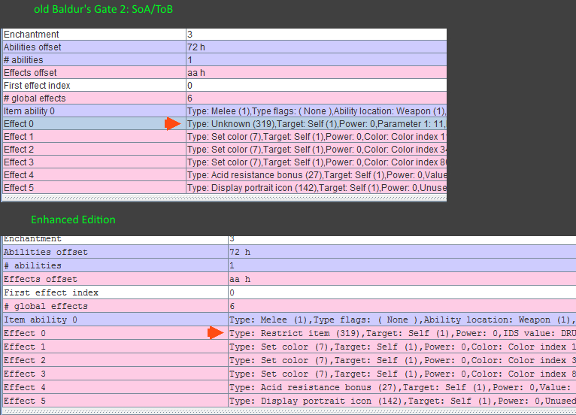
Task: Open Effect 1 'Set color (7)' value, Enhanced Edition
Action: click(402, 347)
